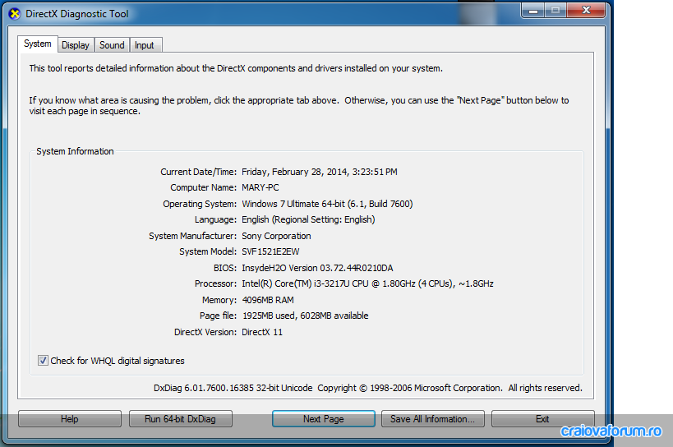Click page file value '1925MB used, 6028MB available'

click(x=305, y=316)
